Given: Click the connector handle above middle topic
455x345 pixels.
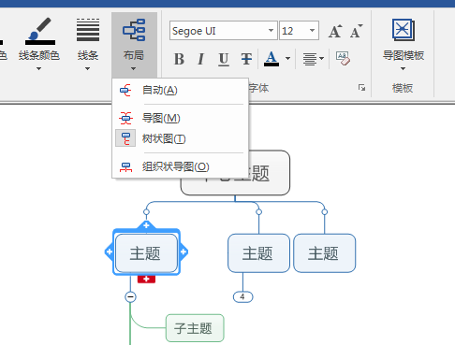Looking at the screenshot, I should pos(258,212).
